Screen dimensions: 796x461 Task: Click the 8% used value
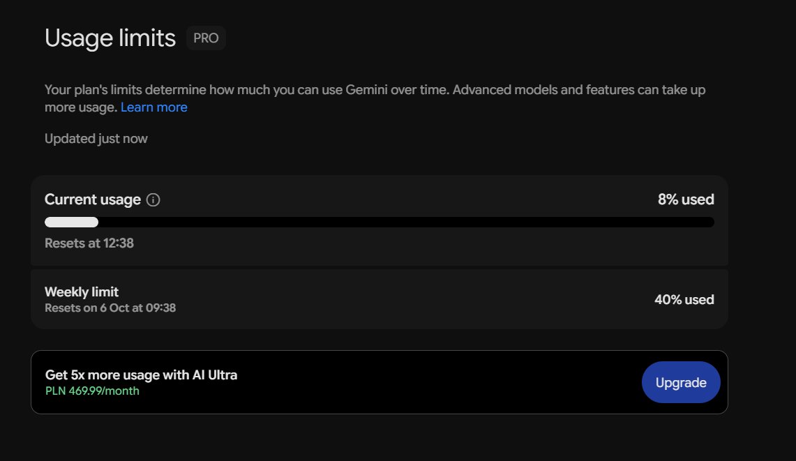tap(686, 199)
